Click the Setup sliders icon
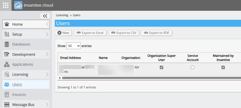 [7, 34]
